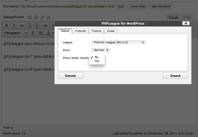Close PHPLeague for WordPress dialog
The width and height of the screenshot is (198, 137).
[186, 23]
